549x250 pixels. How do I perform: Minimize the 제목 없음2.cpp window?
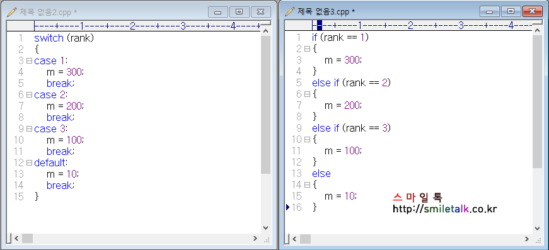218,12
